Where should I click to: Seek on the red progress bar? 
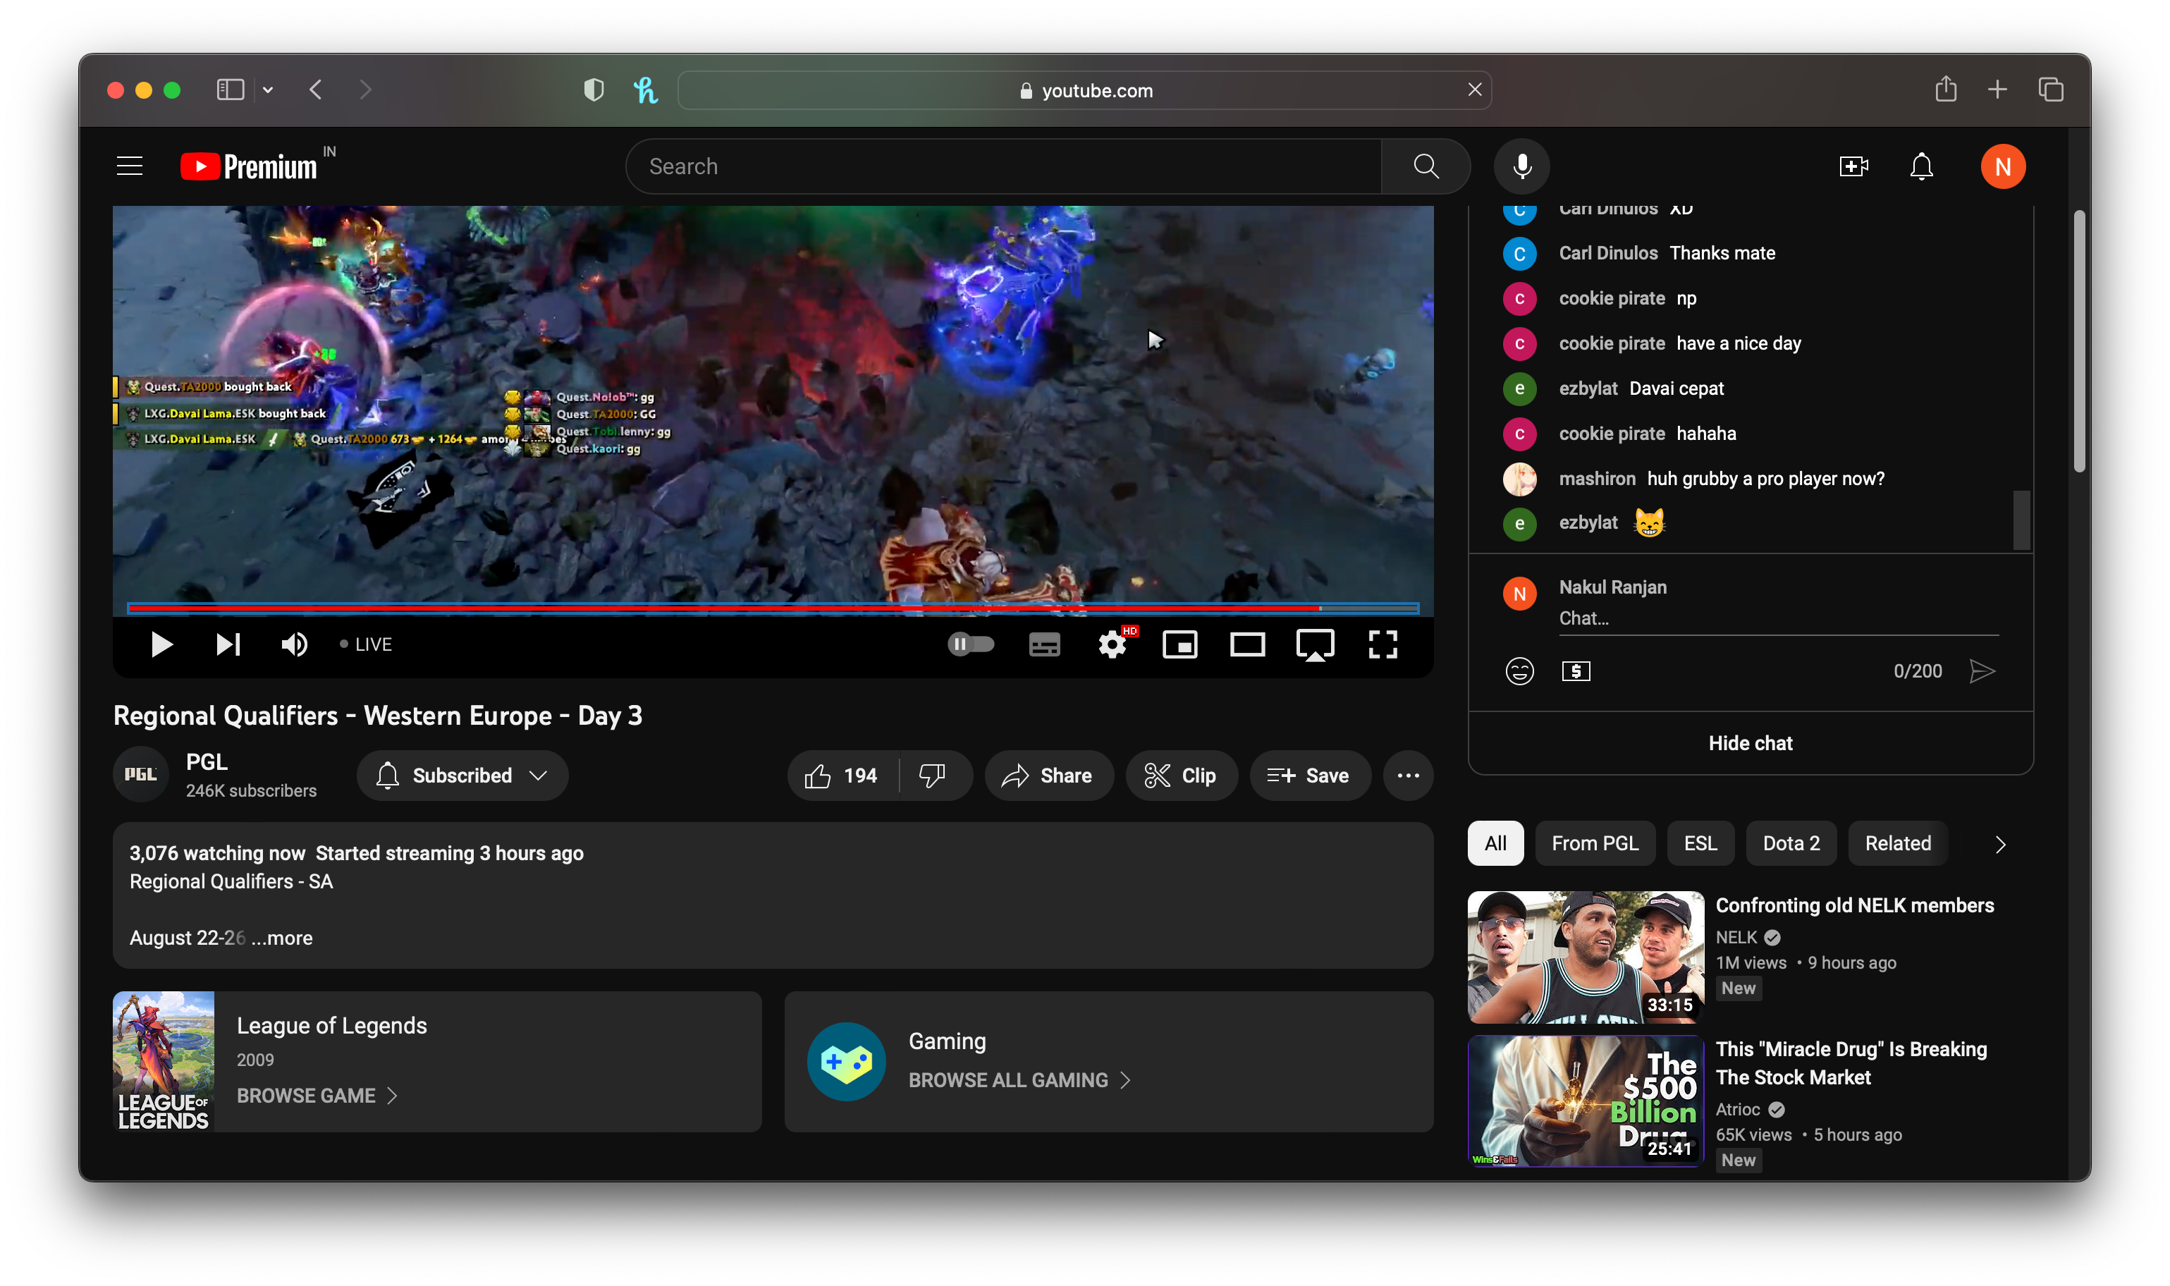[x=773, y=608]
